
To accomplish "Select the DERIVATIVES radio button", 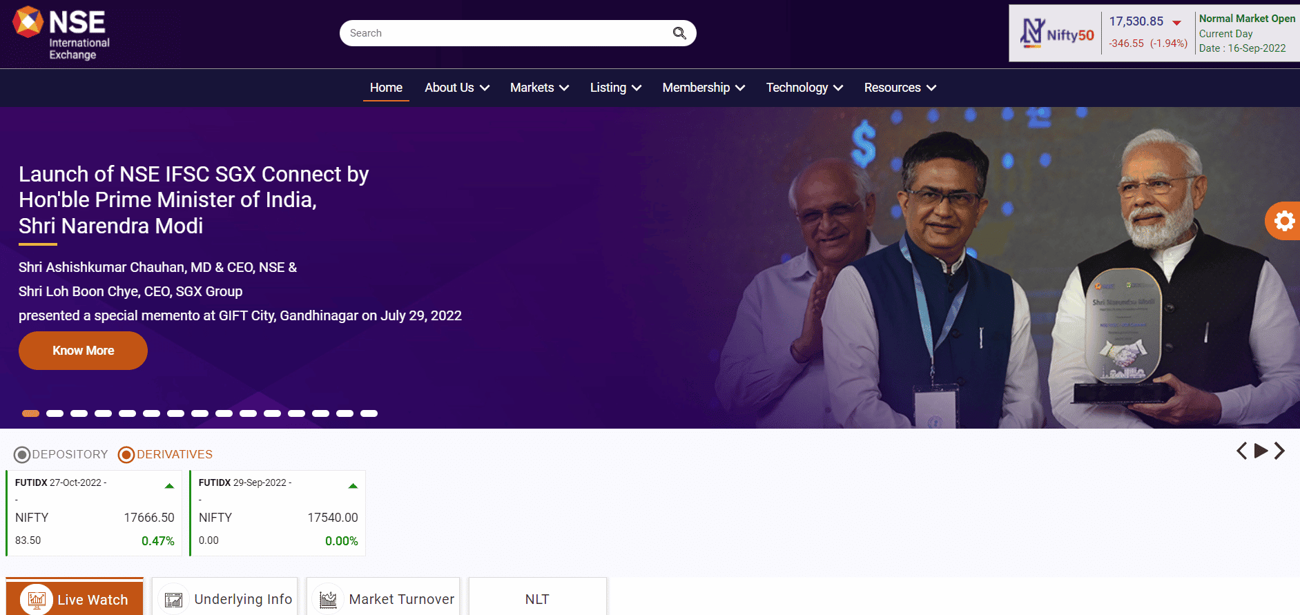I will [x=126, y=455].
